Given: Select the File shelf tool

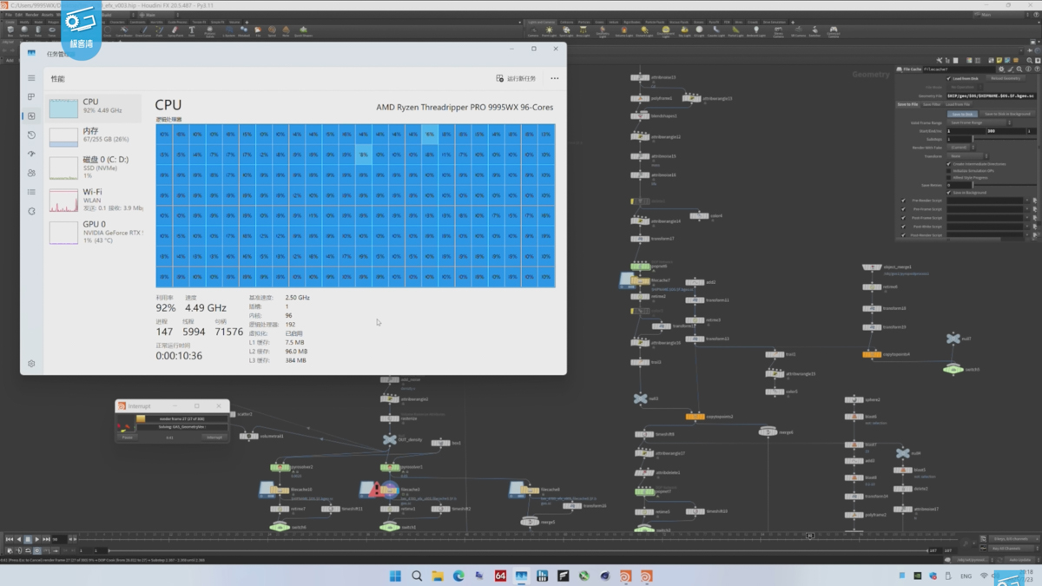Looking at the screenshot, I should pos(258,32).
